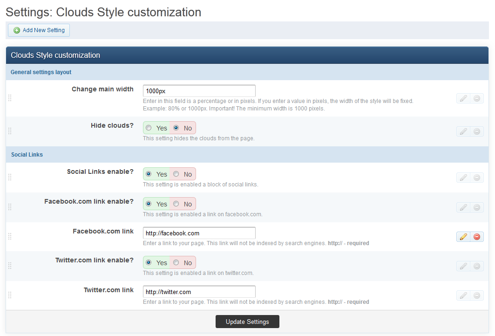
Task: Click edit pencil for Facebook.com link enable row
Action: pyautogui.click(x=463, y=207)
